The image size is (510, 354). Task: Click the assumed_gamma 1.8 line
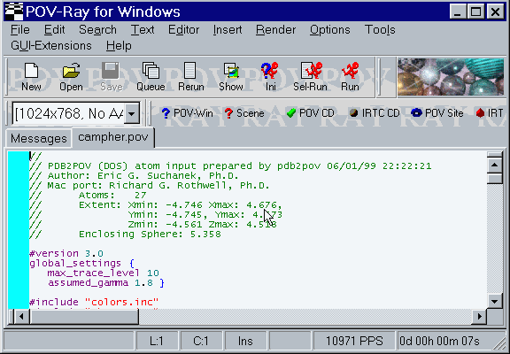[x=106, y=283]
